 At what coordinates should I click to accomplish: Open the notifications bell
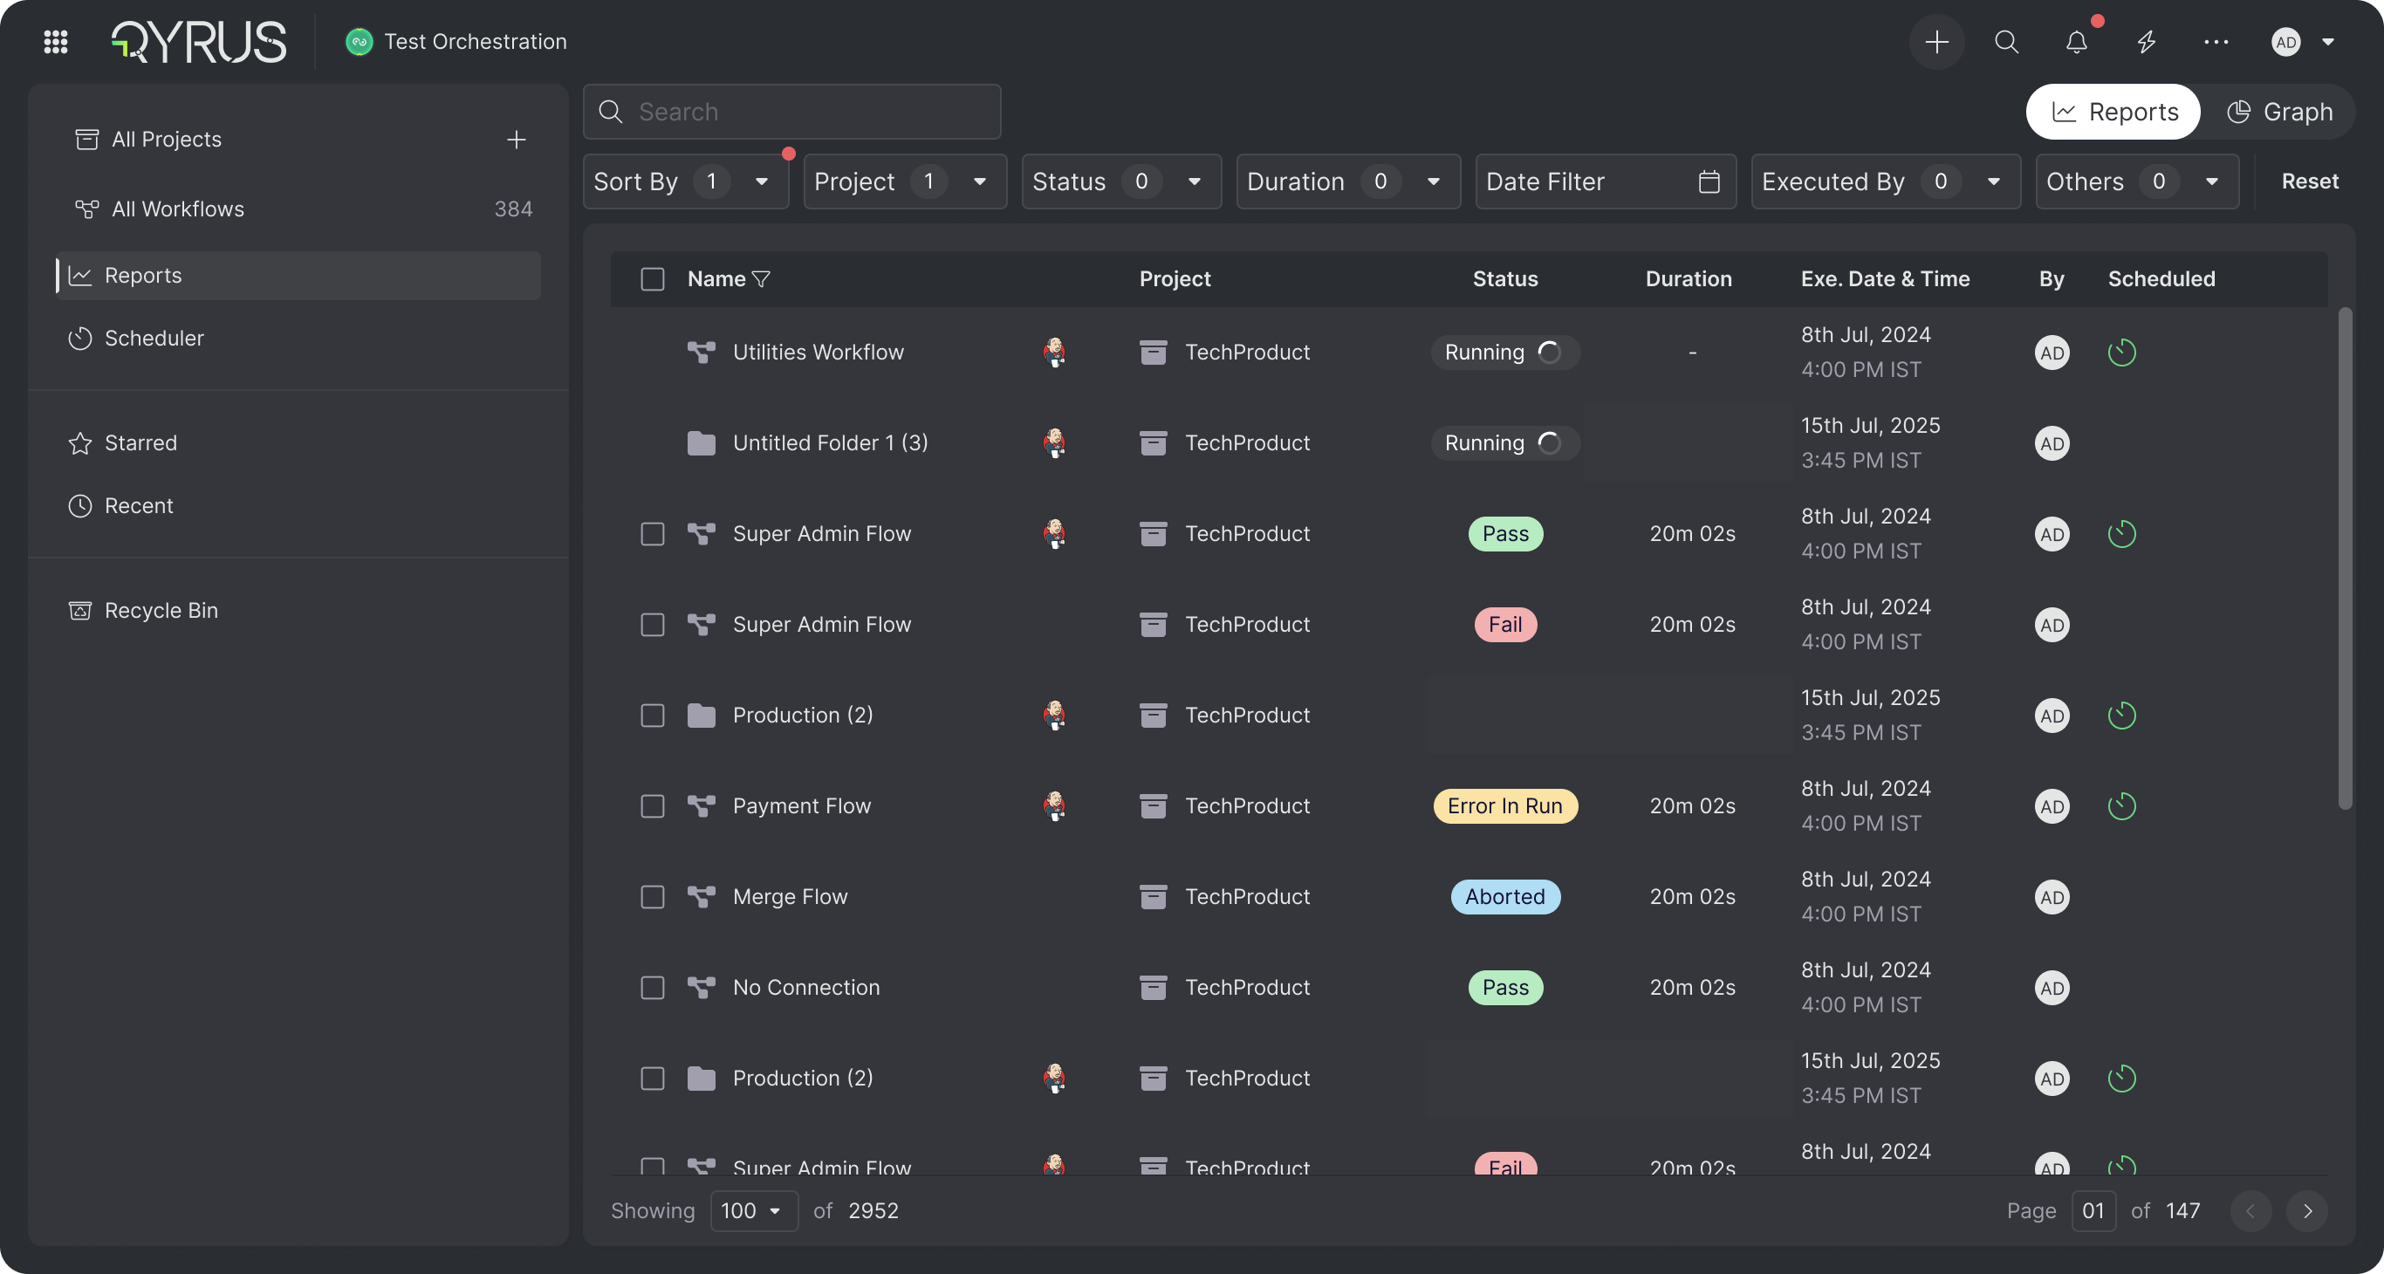(2077, 42)
